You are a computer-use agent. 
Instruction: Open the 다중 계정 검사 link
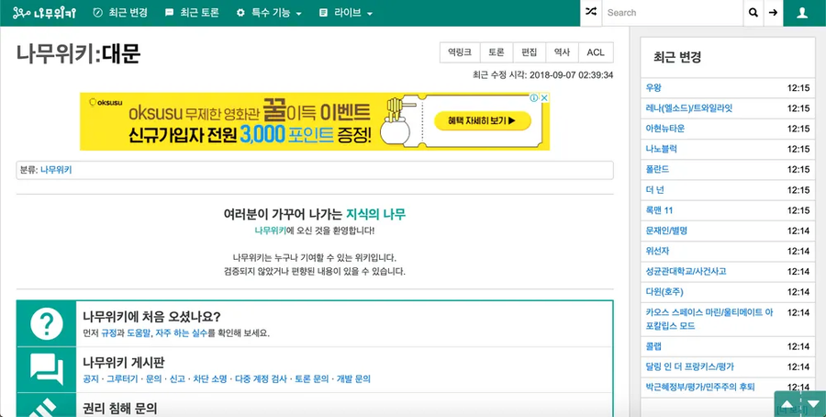[x=262, y=379]
